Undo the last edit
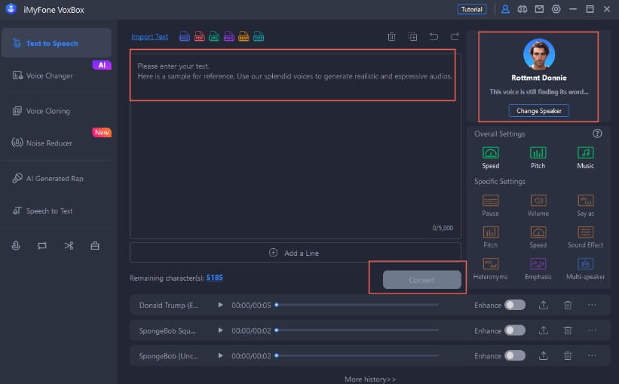This screenshot has width=619, height=384. 434,37
